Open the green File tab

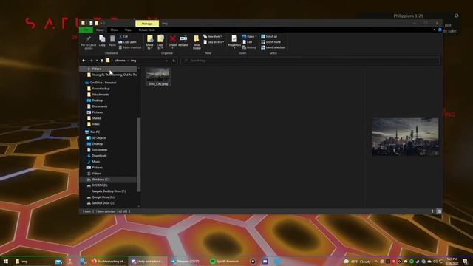(86, 30)
